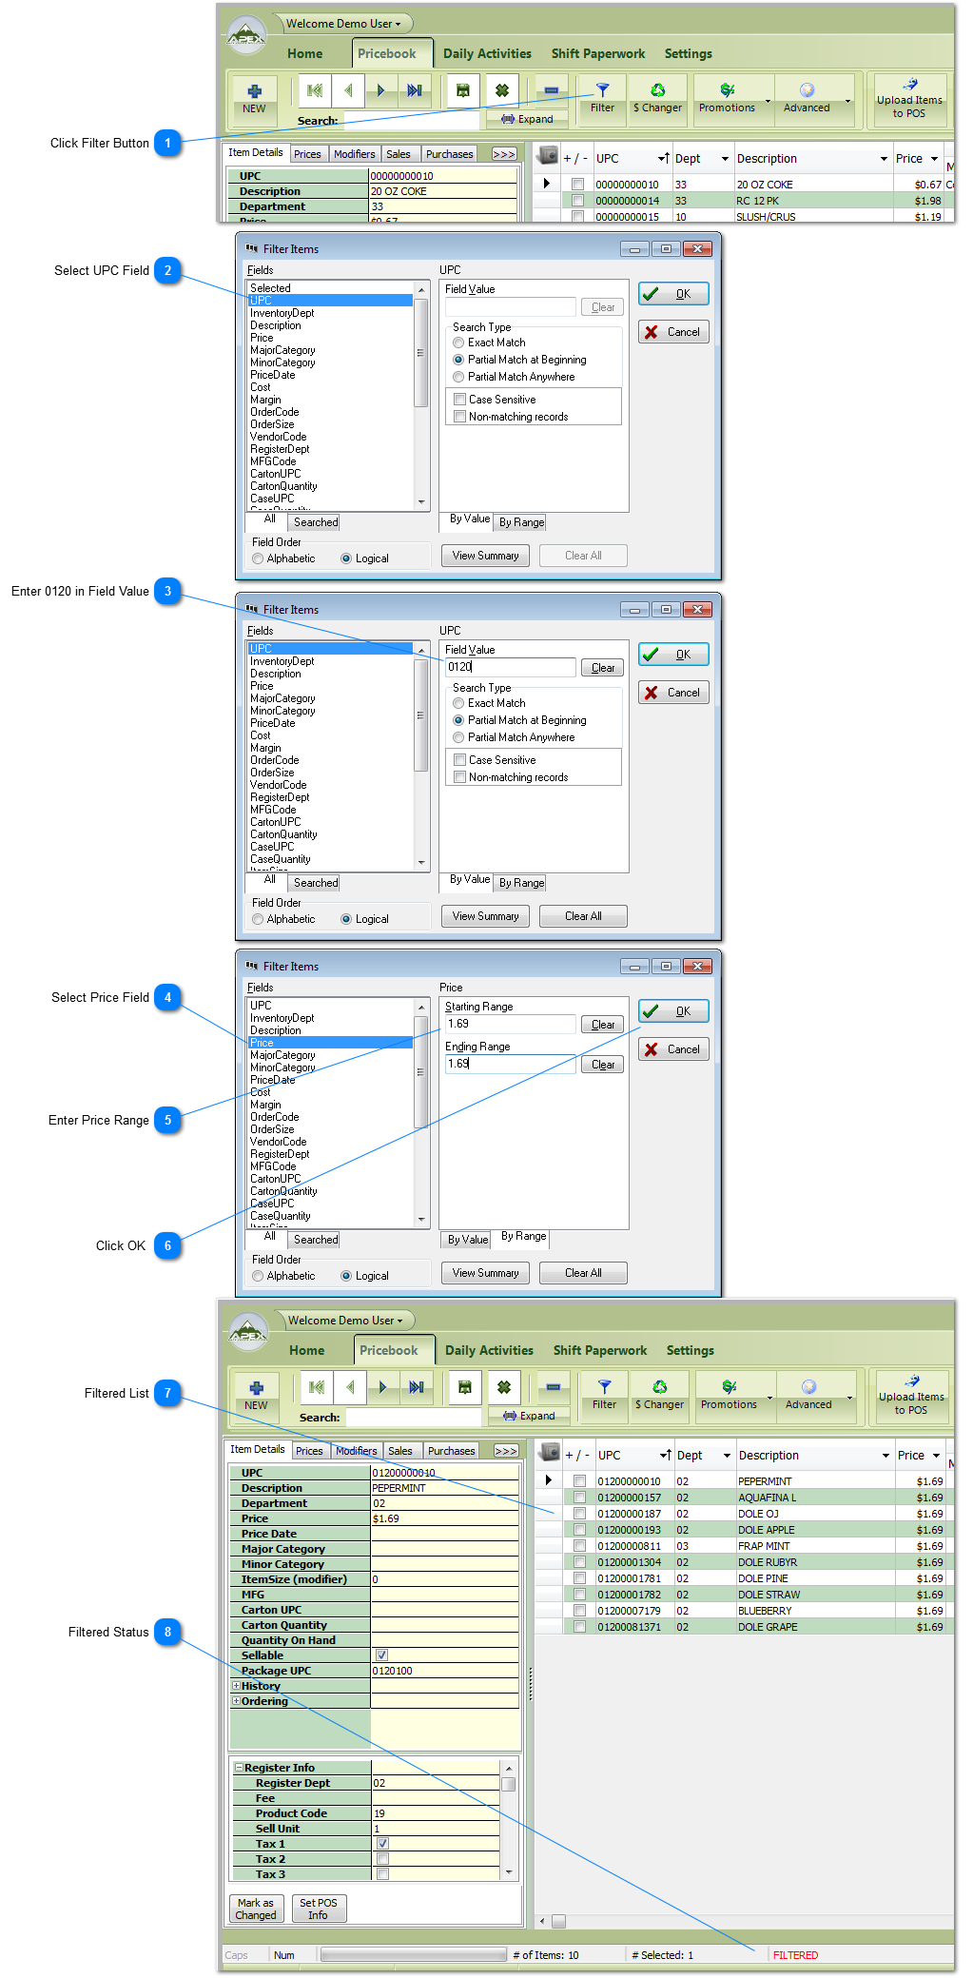The image size is (973, 1978).
Task: Click the blue minus delete icon in the filtered Pricebook toolbar
Action: point(553,1387)
